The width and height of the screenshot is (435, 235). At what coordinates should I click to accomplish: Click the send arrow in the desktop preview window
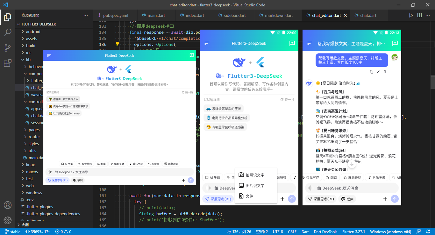pyautogui.click(x=191, y=180)
